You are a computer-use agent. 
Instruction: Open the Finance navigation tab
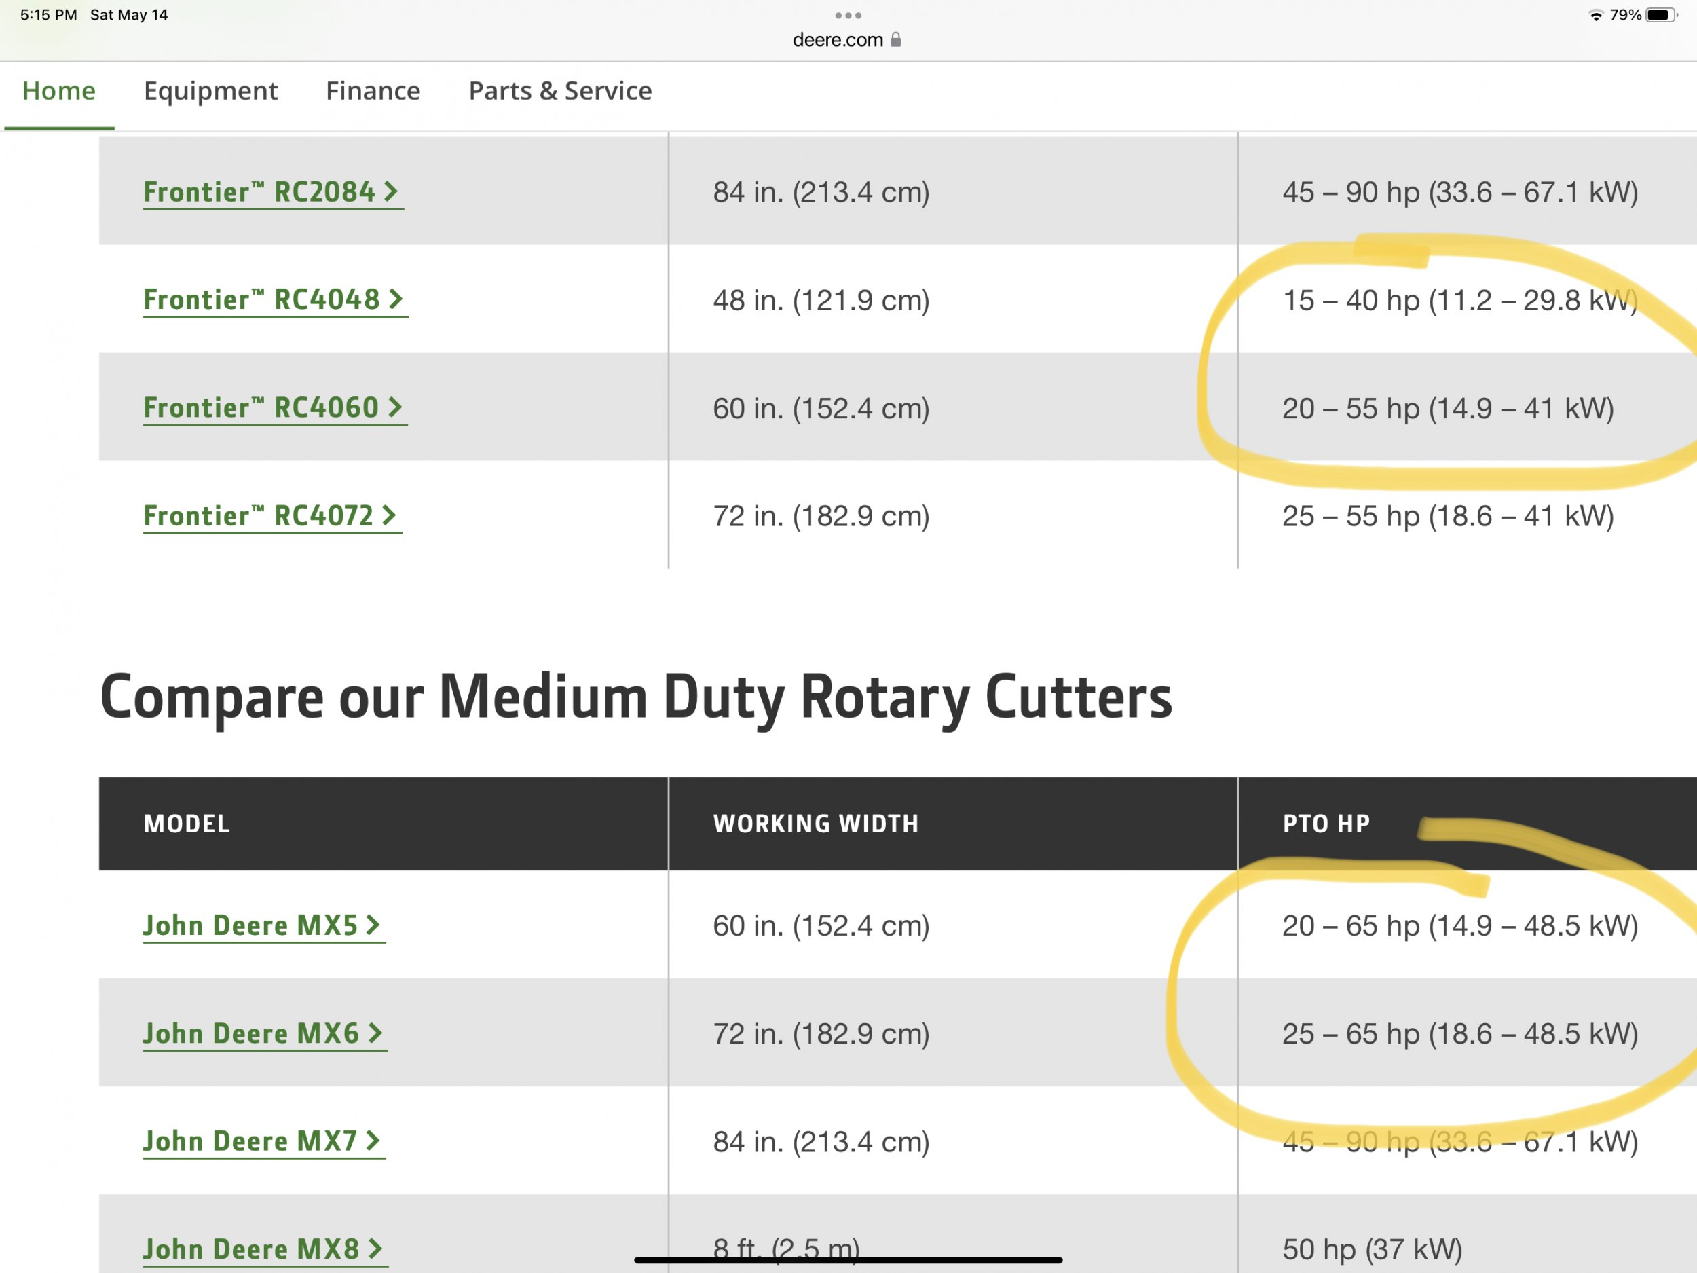(373, 91)
